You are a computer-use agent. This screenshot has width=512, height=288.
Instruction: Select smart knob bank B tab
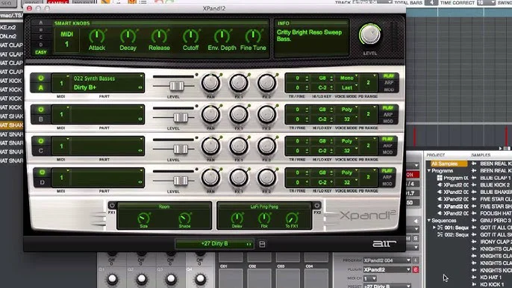pyautogui.click(x=41, y=30)
